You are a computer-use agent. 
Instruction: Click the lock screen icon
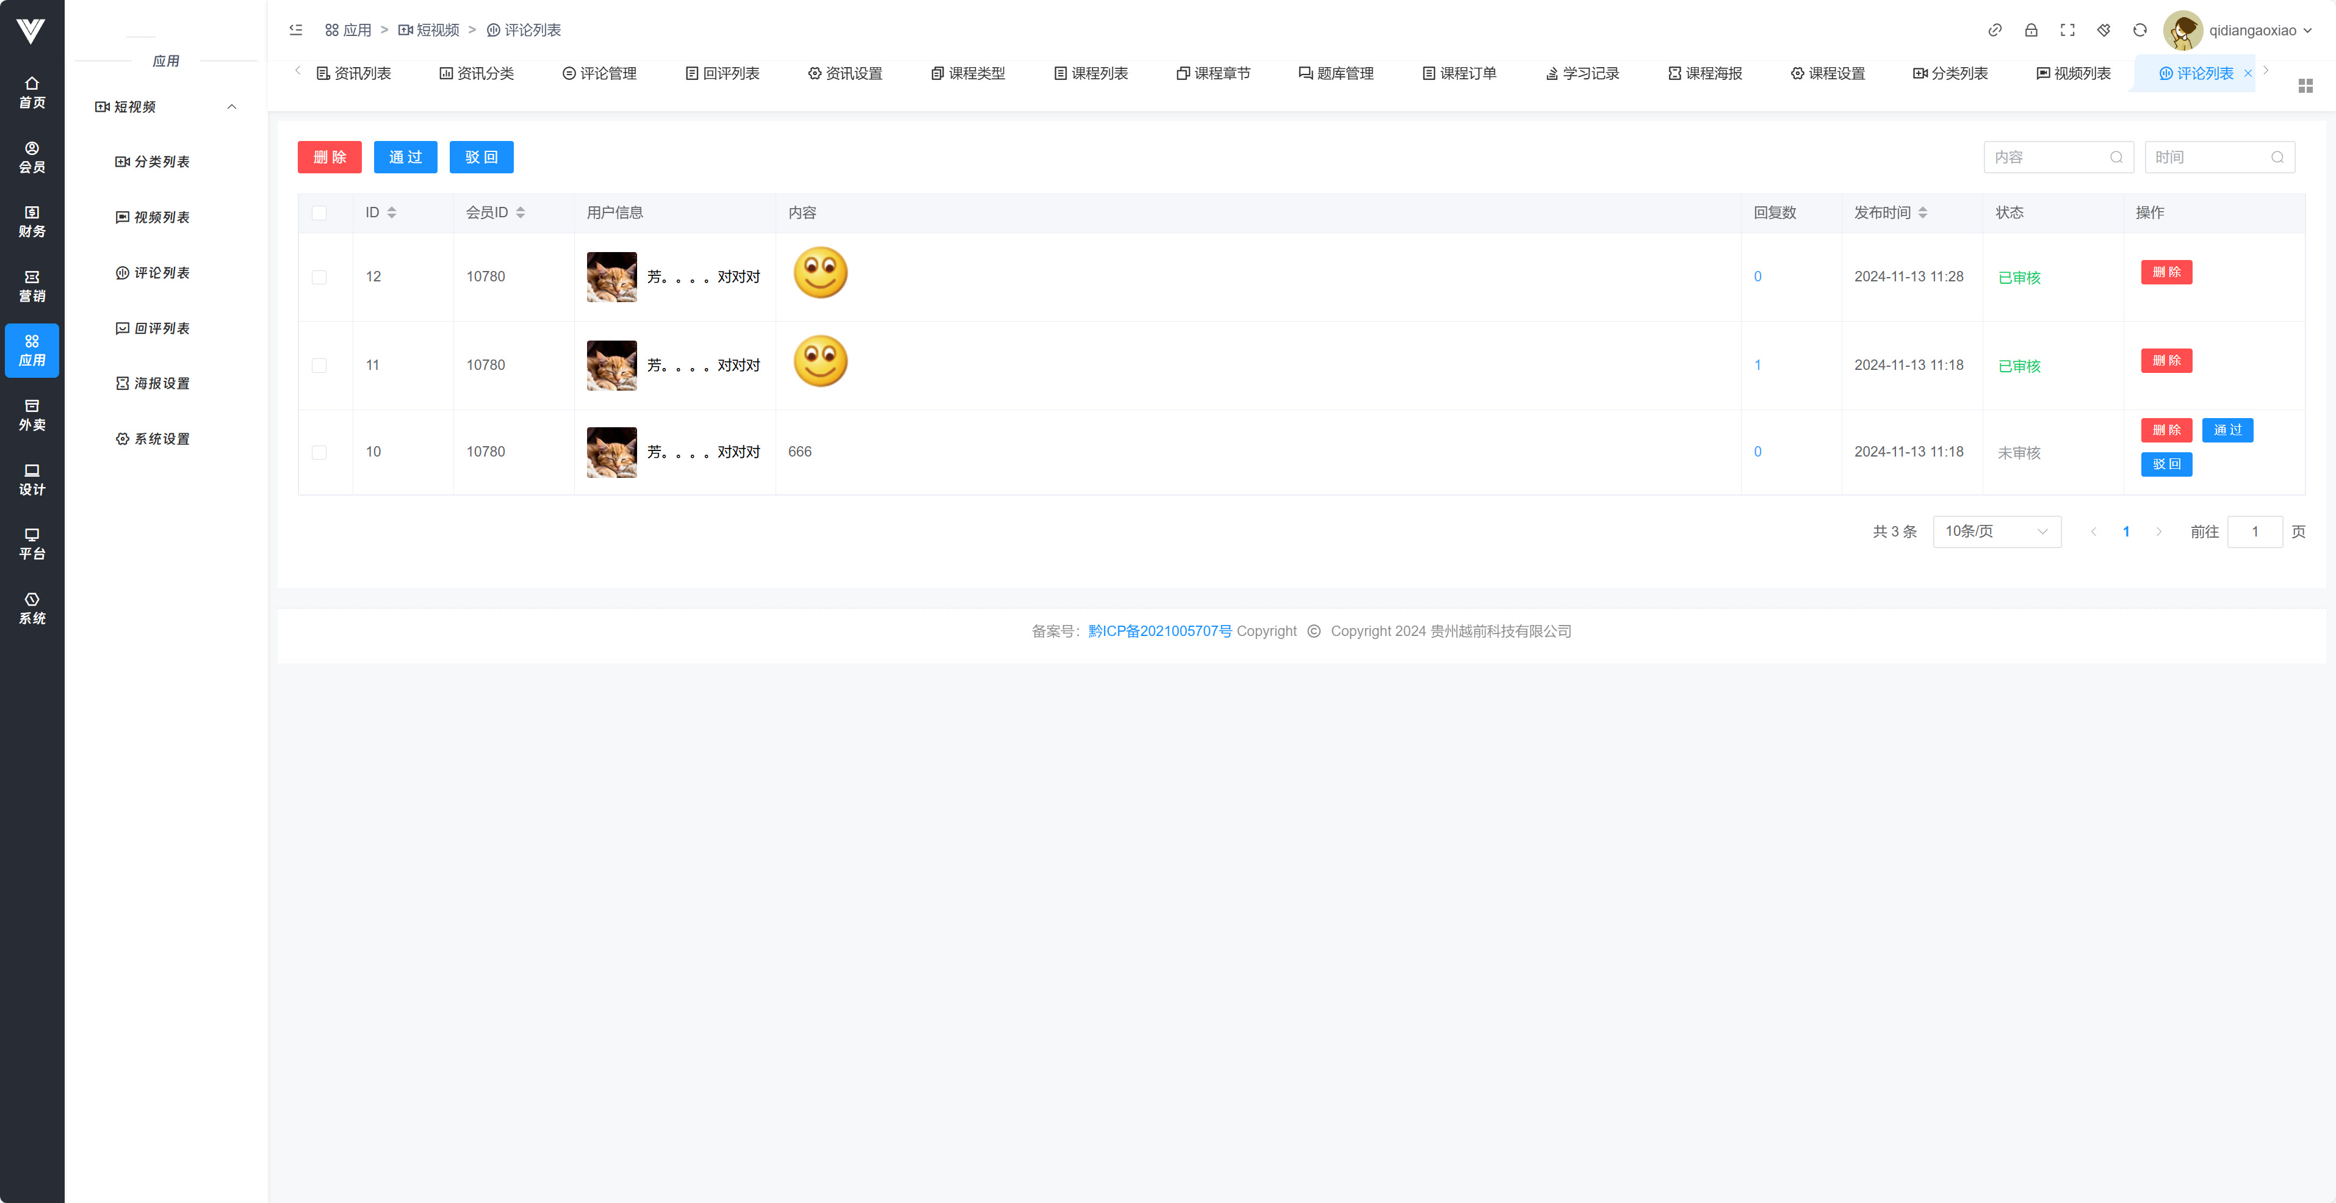click(2031, 30)
